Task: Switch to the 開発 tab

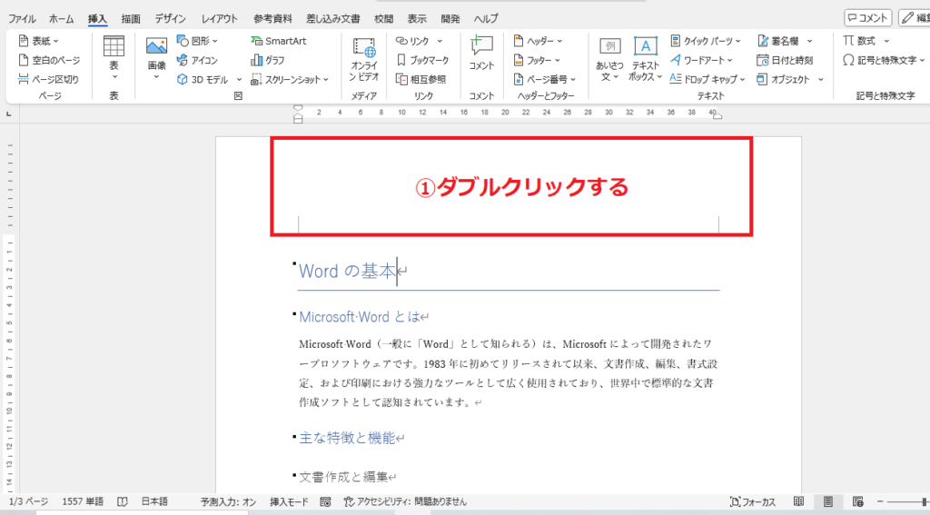Action: (450, 18)
